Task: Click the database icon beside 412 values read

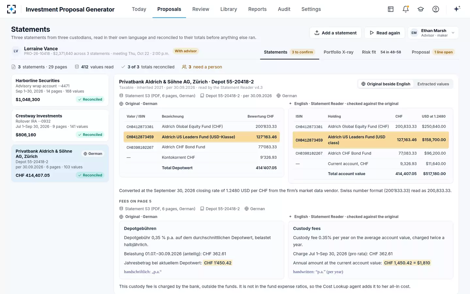Action: pos(77,67)
